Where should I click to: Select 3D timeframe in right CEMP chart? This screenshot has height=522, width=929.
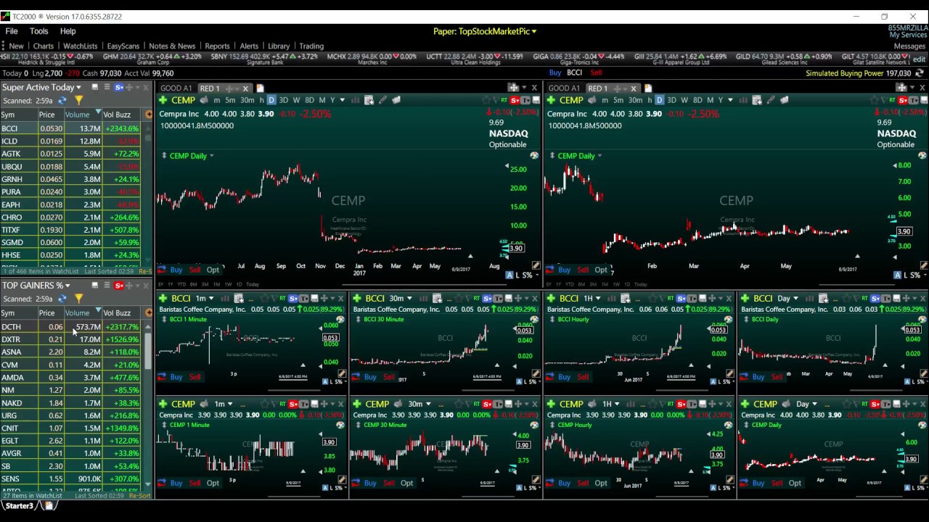pos(671,100)
